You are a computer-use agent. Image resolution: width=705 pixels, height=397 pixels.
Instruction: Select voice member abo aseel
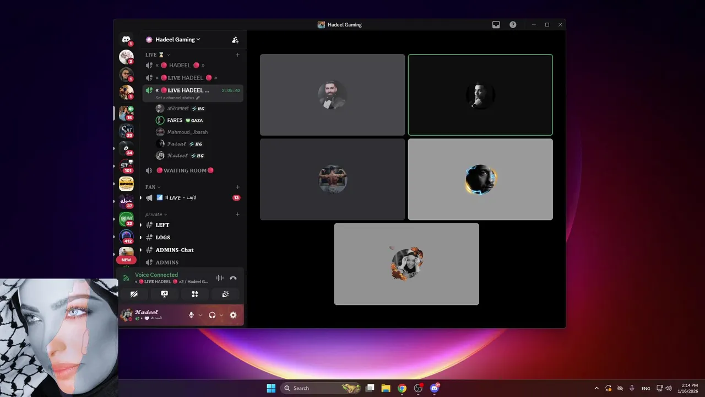[x=197, y=109]
